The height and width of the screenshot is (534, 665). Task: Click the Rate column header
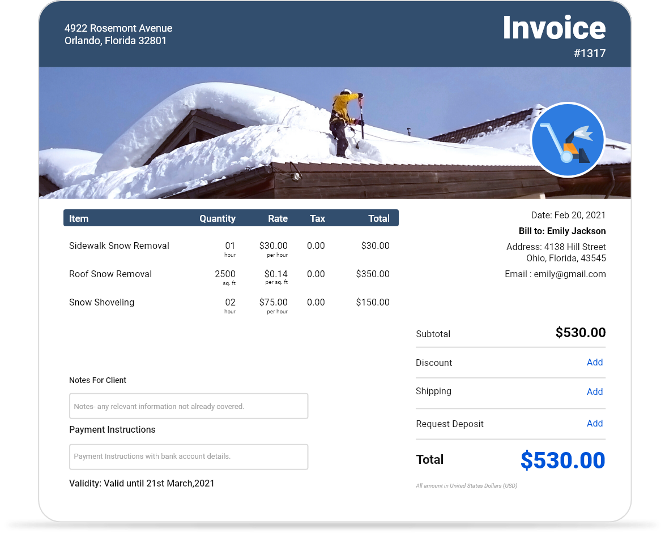278,218
